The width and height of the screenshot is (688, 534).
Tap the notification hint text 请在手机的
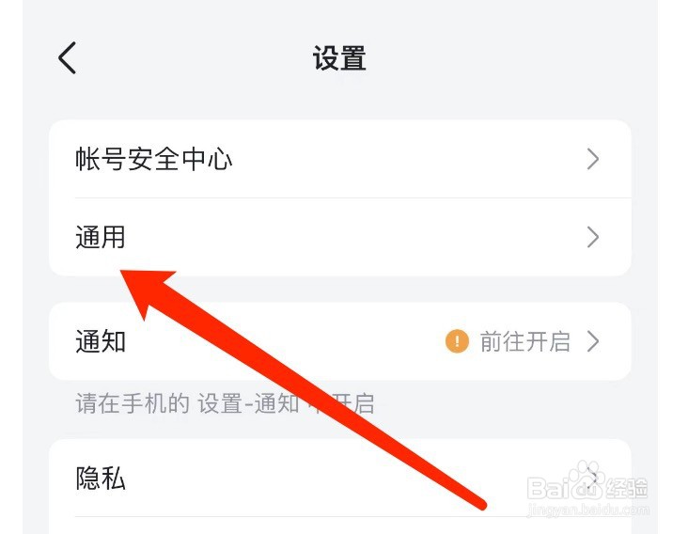pos(133,403)
